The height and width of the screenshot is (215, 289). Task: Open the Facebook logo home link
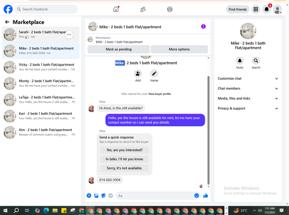click(x=8, y=9)
